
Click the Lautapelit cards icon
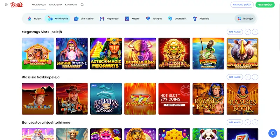pyautogui.click(x=170, y=19)
